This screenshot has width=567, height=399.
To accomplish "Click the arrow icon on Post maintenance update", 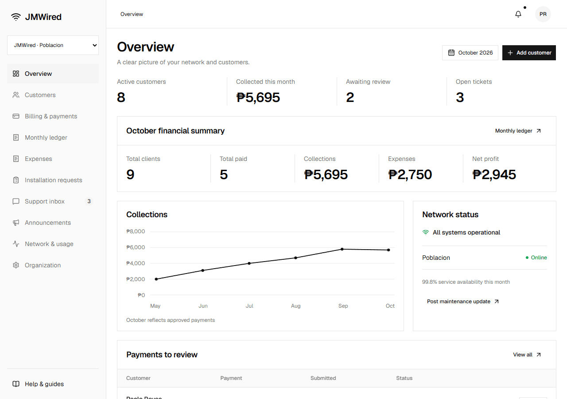I will (497, 301).
